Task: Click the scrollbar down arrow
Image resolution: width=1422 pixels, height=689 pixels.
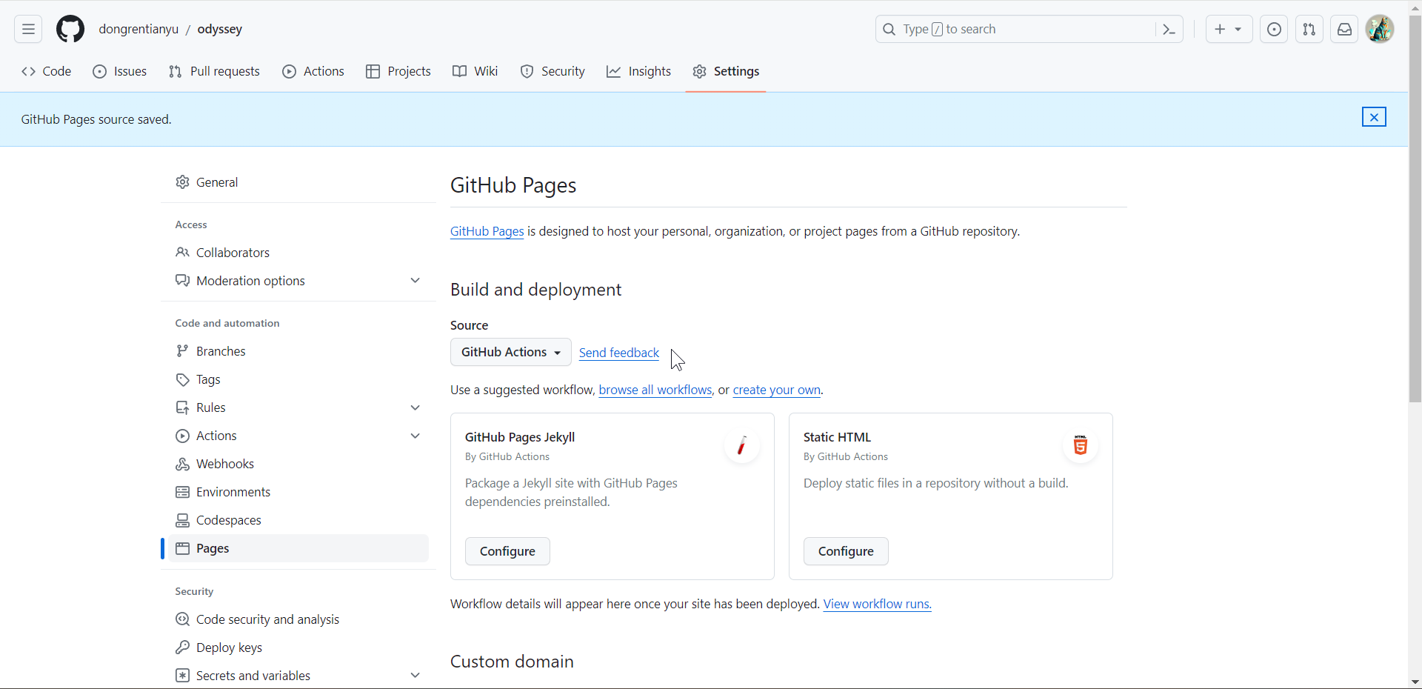Action: pos(1415,682)
